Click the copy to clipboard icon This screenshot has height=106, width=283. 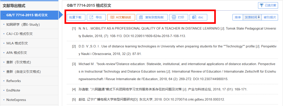point(141,17)
